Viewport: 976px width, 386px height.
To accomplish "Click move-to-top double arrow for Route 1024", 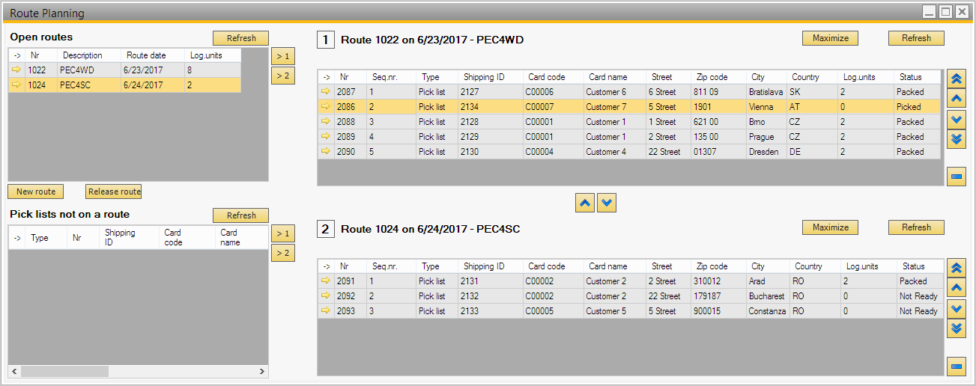I will [957, 268].
